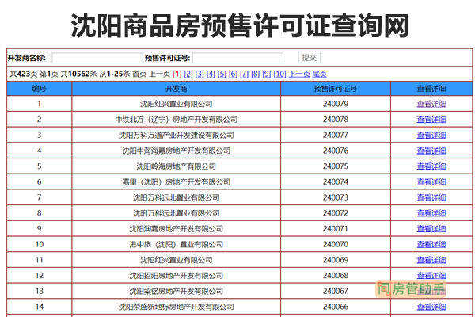This screenshot has height=317, width=475.
Task: Open 查看详细 for permit 240074
Action: tap(431, 182)
